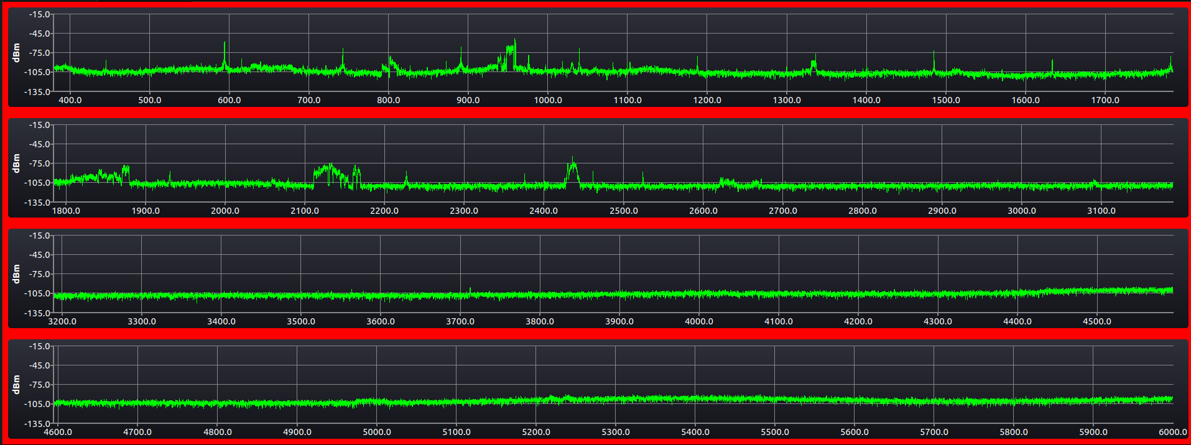Screen dimensions: 1191x445
Task: Click the 5800.0 frequency axis label
Action: 1014,432
